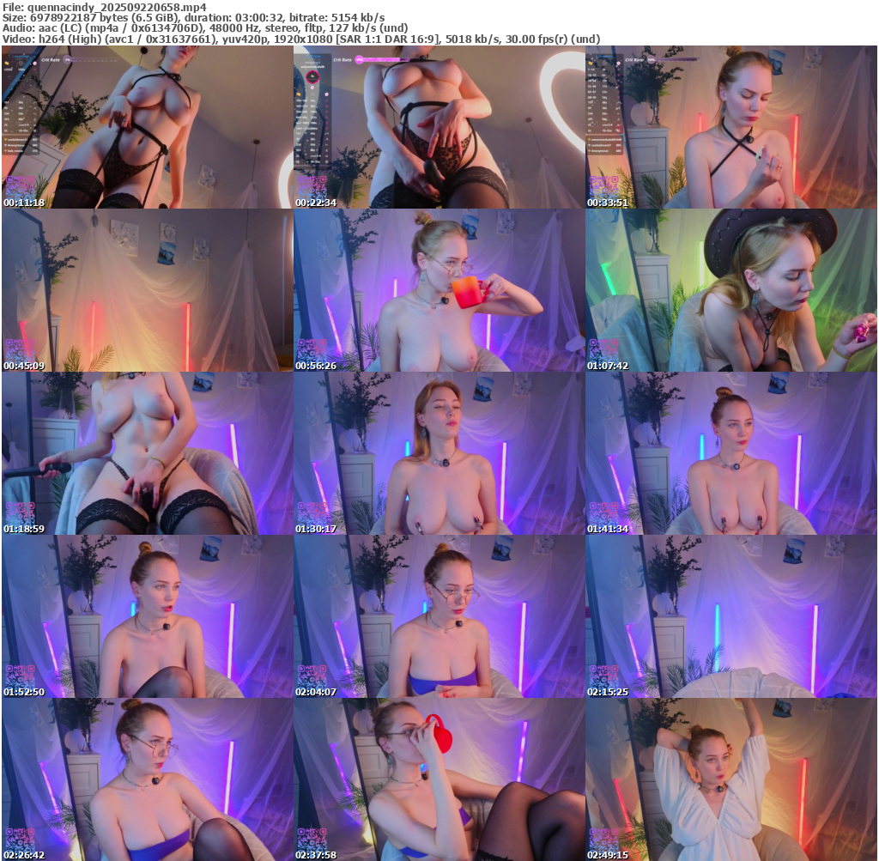Open the thumbnail with the red mug
The height and width of the screenshot is (861, 879).
439,779
